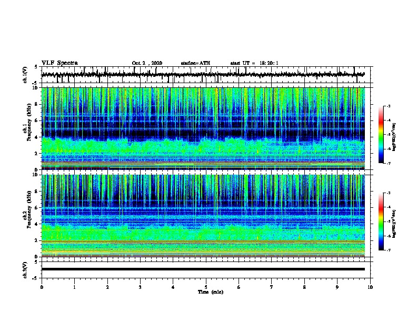
Task: Click the "ch.1(V)" axis label
Action: 25,75
